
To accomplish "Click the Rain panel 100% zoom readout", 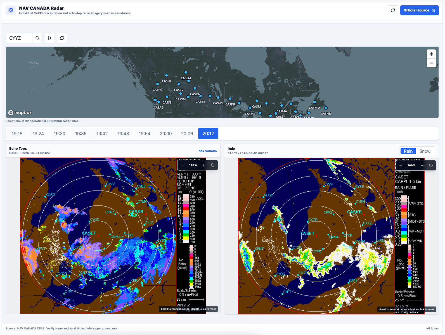I will click(x=411, y=165).
